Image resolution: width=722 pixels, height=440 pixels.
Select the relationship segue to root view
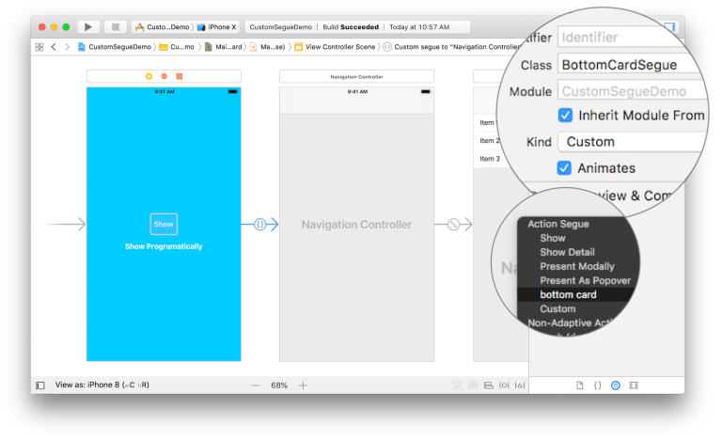tap(453, 225)
